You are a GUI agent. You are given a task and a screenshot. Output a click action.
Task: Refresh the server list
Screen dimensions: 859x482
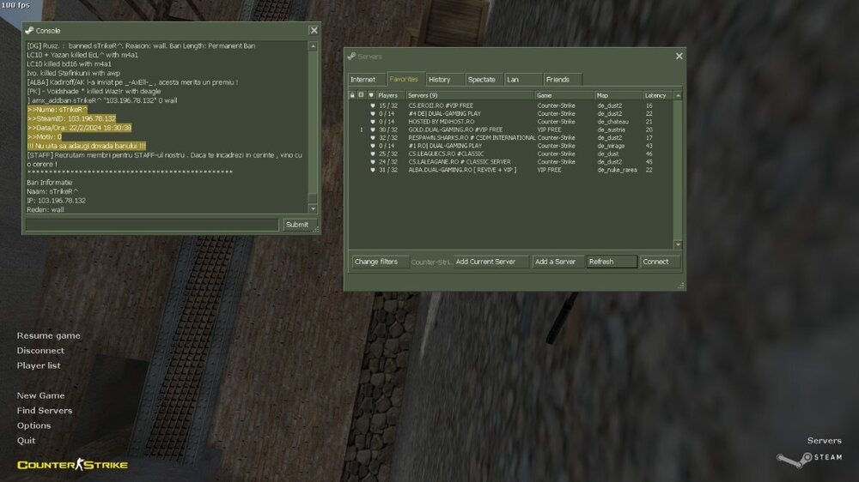click(x=612, y=262)
